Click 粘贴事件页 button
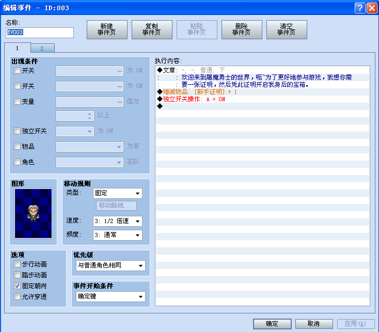Screen dimensions: 379x332 197,29
